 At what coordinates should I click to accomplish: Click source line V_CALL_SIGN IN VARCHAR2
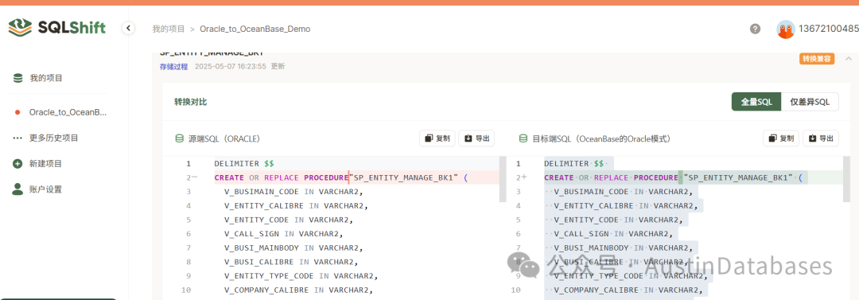pos(283,234)
